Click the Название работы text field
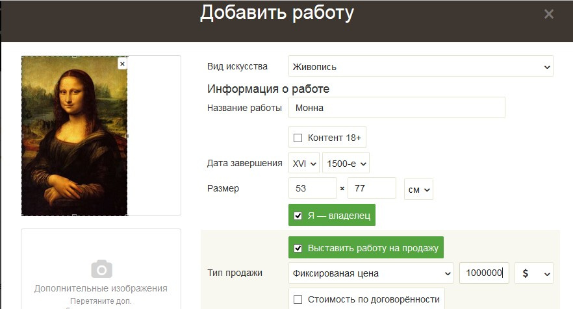Image resolution: width=573 pixels, height=309 pixels. (x=396, y=108)
